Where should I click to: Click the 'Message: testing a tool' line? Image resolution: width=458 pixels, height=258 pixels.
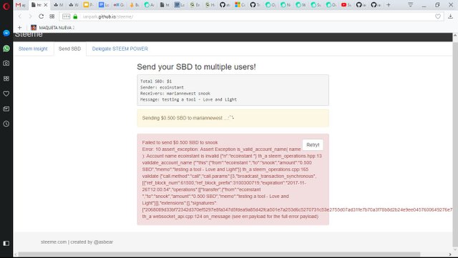tap(188, 99)
